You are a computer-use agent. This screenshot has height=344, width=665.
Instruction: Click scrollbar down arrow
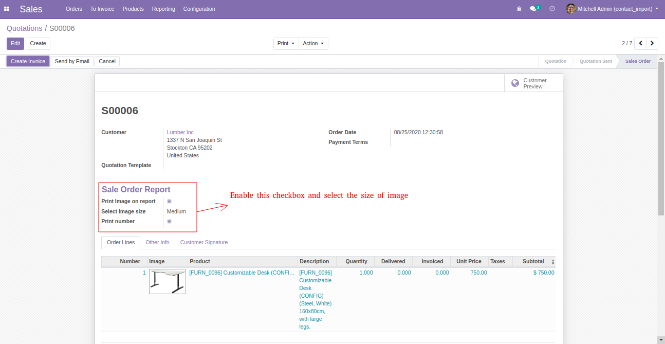(x=661, y=340)
